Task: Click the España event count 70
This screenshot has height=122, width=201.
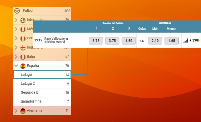Action: (67, 66)
